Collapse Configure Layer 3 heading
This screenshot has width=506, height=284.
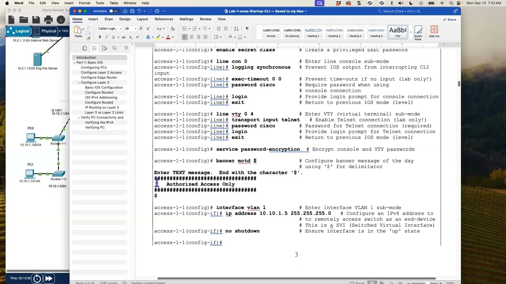coord(79,83)
